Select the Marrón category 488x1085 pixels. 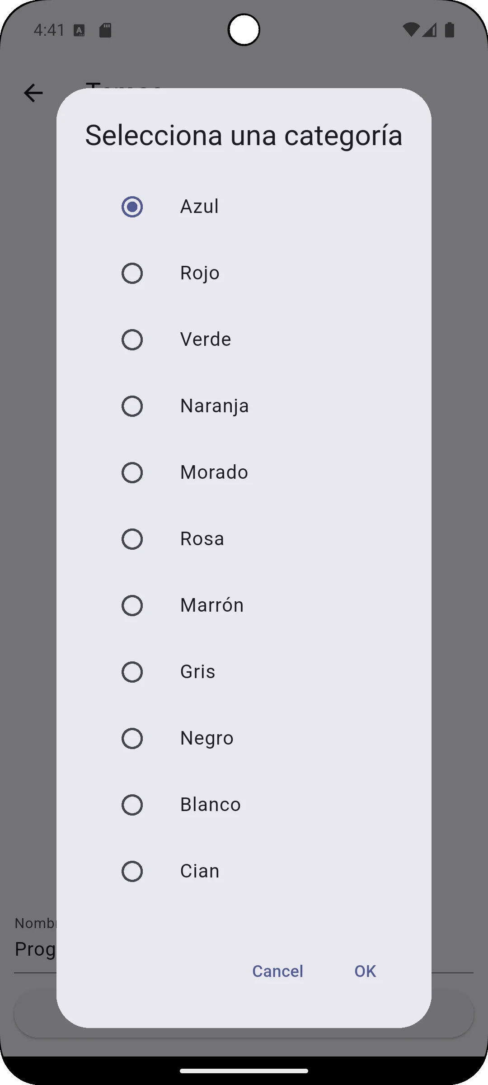132,605
